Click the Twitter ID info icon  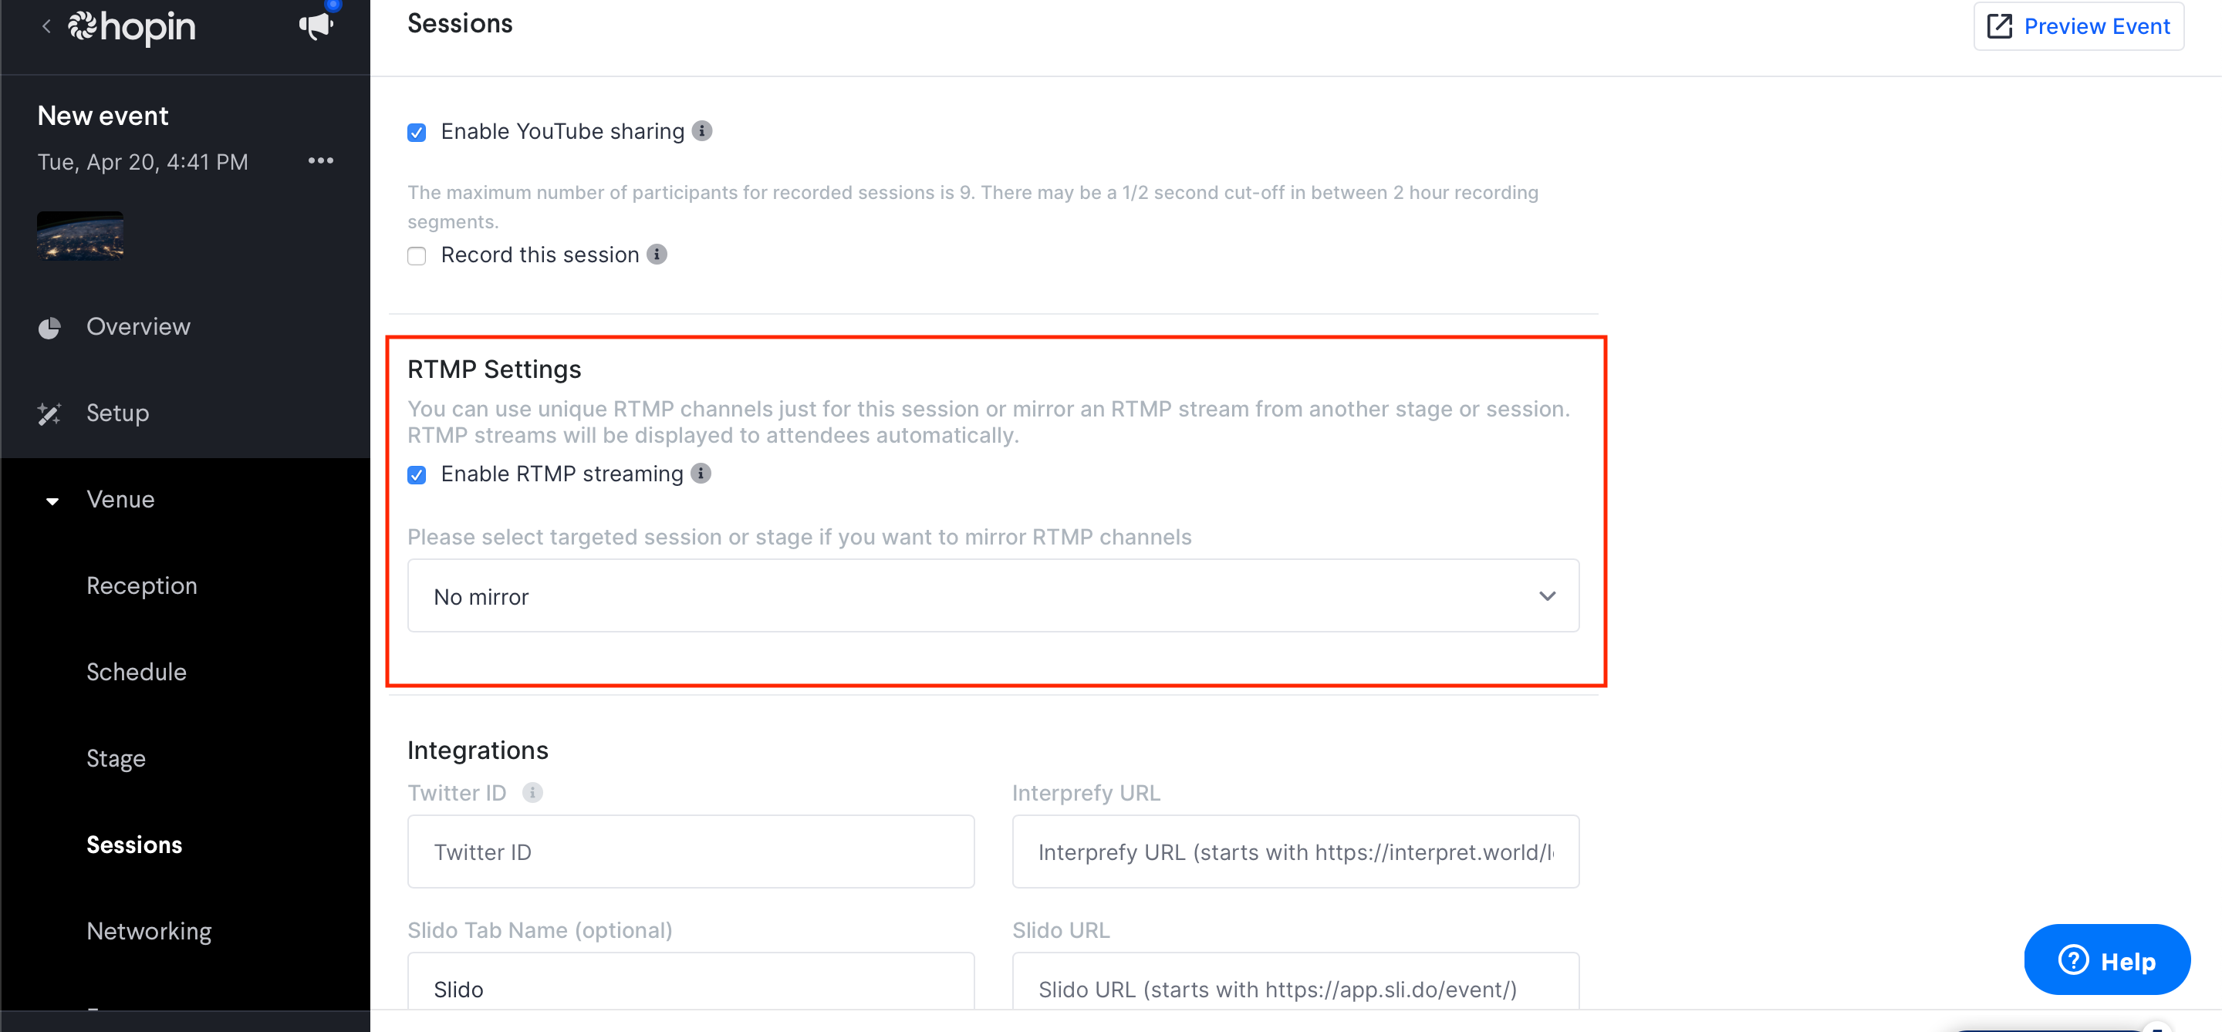(x=532, y=792)
